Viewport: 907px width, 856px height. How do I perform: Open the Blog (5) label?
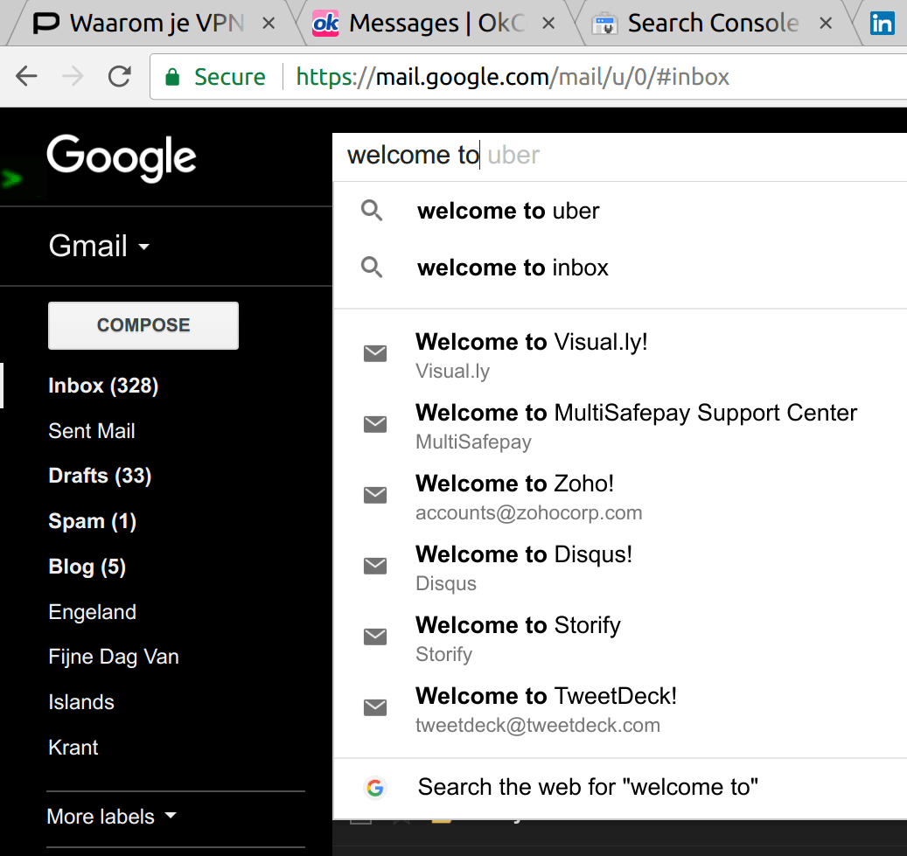click(87, 567)
